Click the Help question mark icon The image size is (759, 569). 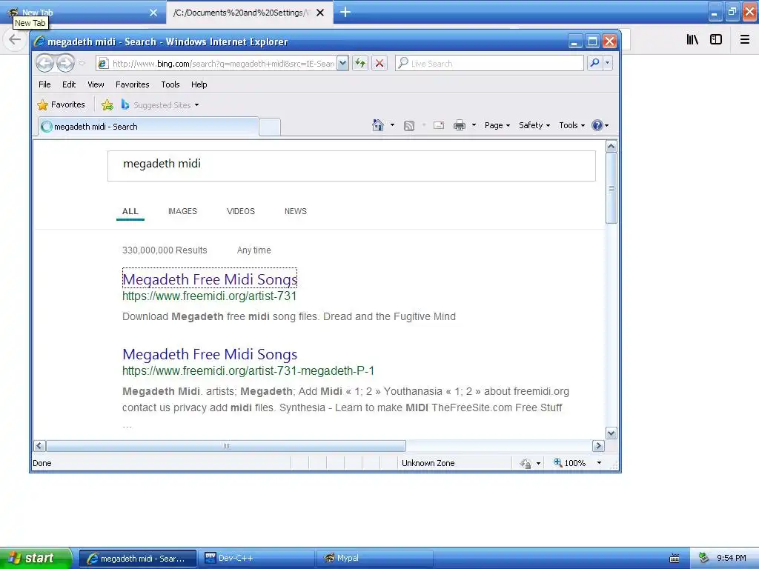tap(597, 125)
